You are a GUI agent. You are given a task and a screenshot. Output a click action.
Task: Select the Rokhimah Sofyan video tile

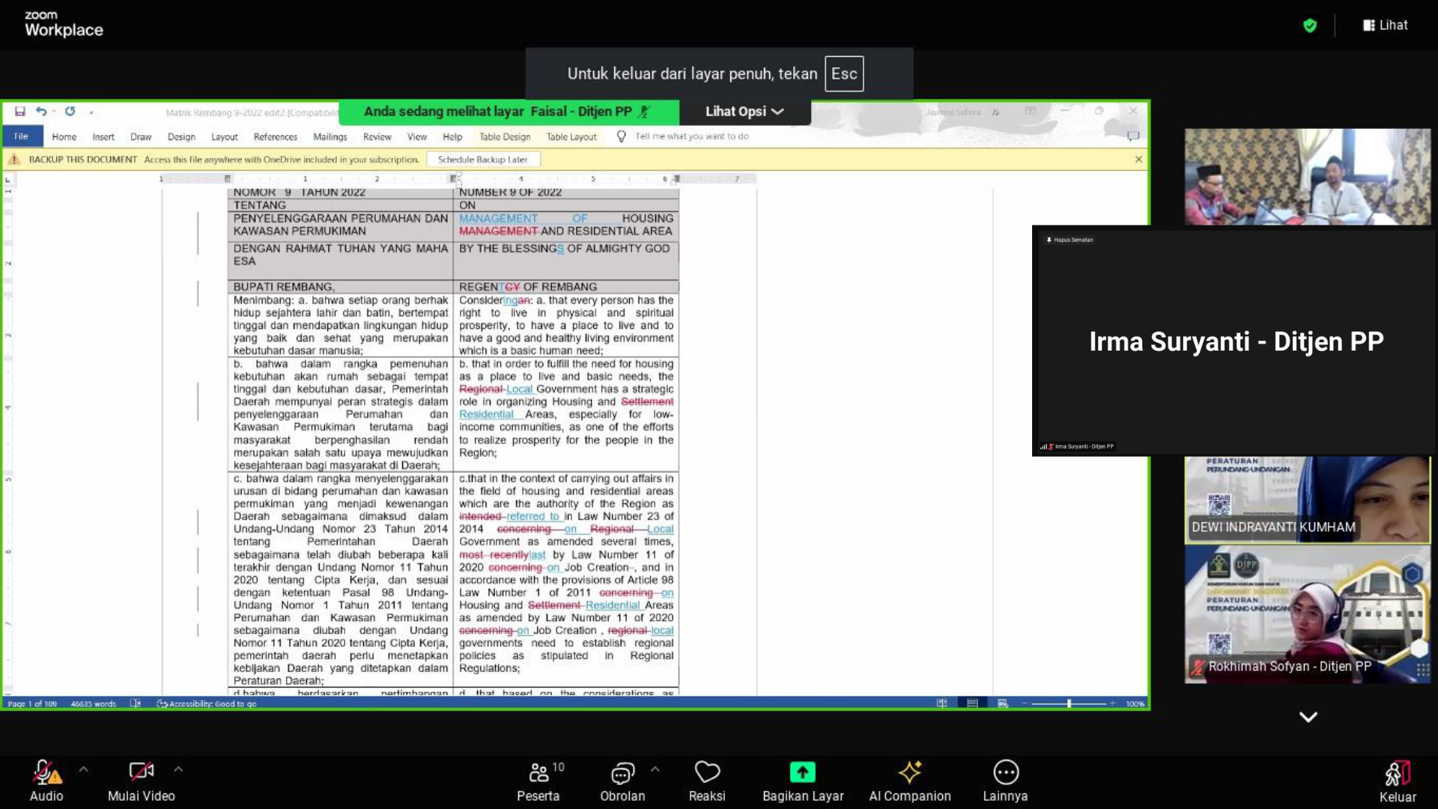[1307, 614]
